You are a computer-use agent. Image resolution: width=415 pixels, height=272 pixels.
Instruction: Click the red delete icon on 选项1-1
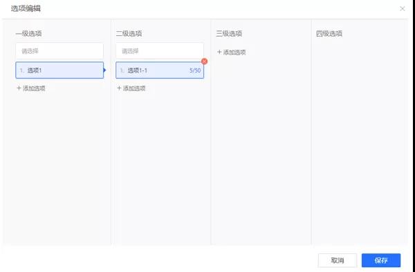click(x=204, y=61)
